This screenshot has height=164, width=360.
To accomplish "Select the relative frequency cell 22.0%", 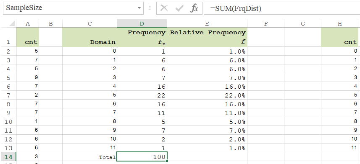I will pos(207,95).
